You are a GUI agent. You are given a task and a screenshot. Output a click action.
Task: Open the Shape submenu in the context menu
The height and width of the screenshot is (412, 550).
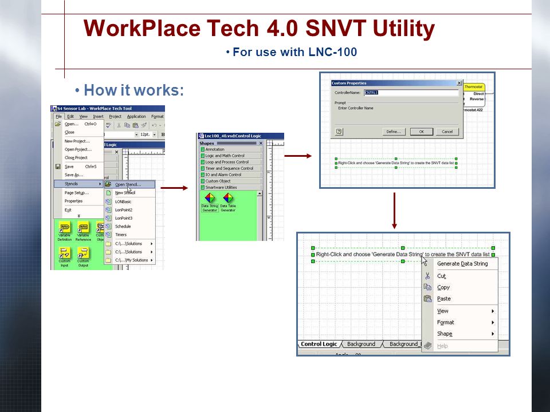point(460,334)
